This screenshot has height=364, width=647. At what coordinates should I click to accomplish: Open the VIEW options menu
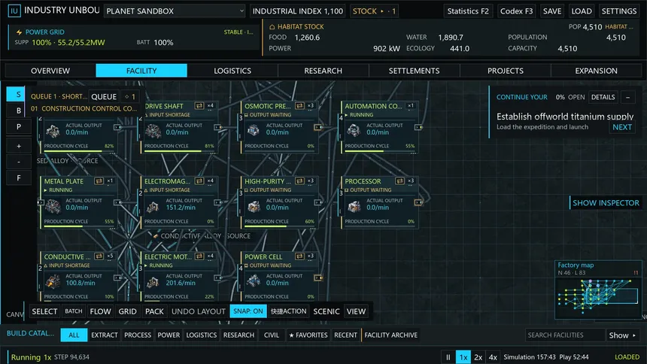coord(356,311)
